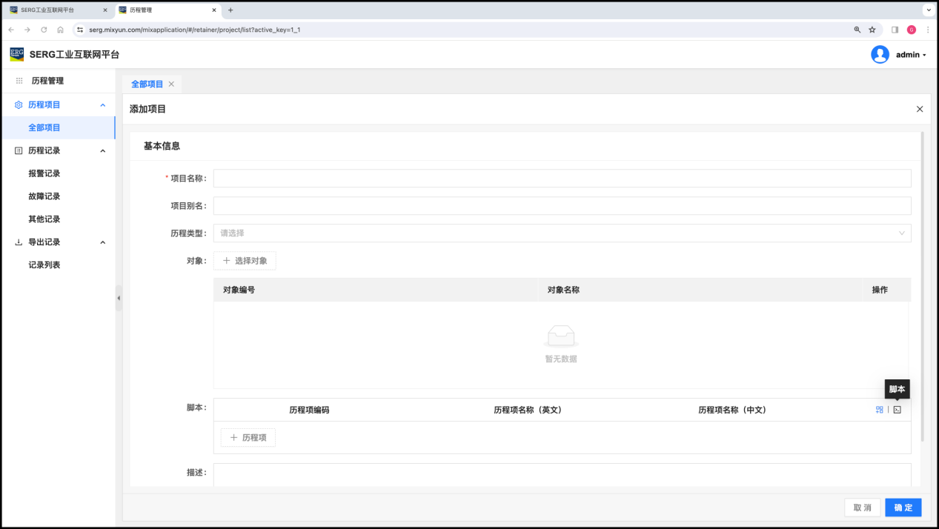939x529 pixels.
Task: Close the 添加项目 dialog with X
Action: coord(920,109)
